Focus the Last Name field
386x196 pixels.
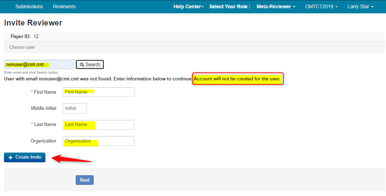(x=98, y=125)
